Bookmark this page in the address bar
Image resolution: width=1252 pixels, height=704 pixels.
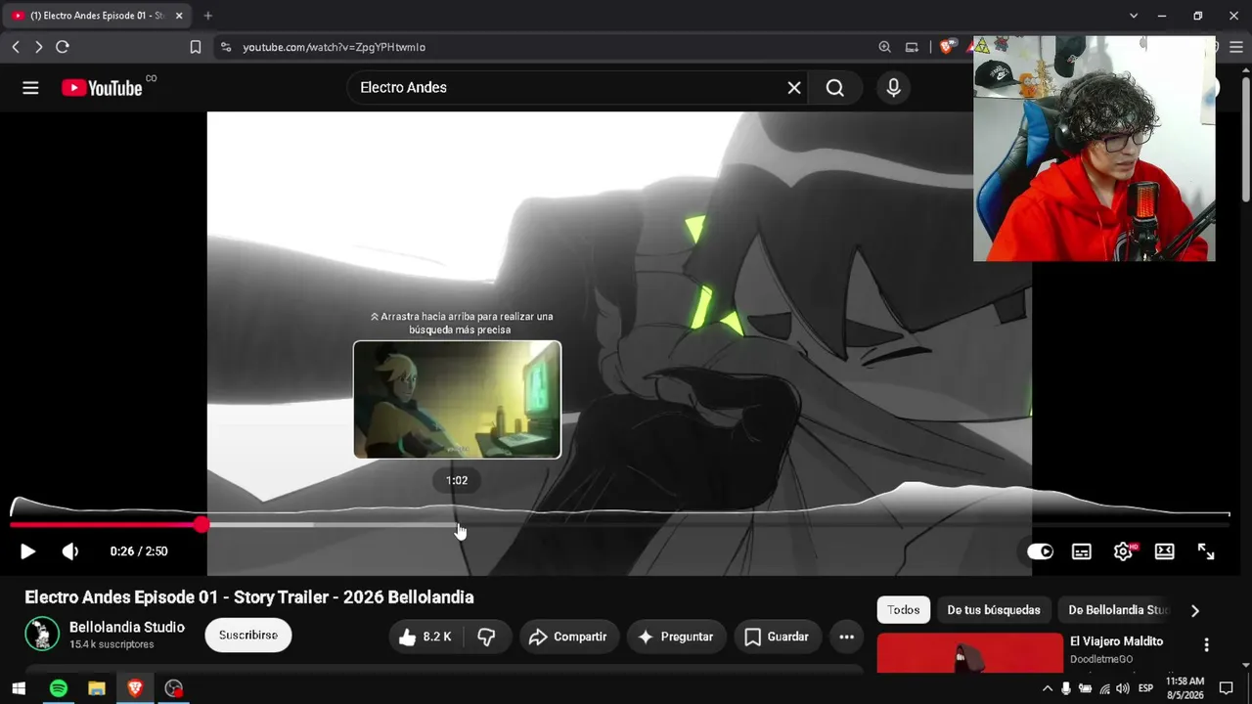(196, 47)
